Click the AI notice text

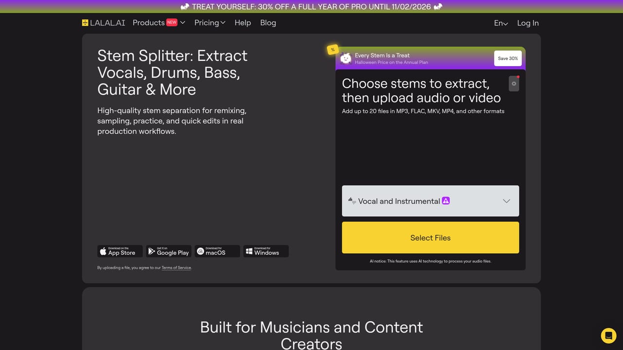pyautogui.click(x=430, y=262)
